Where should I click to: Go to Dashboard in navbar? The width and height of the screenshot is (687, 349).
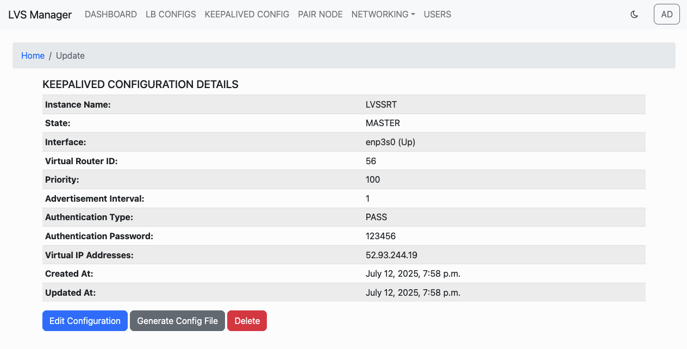coord(111,15)
